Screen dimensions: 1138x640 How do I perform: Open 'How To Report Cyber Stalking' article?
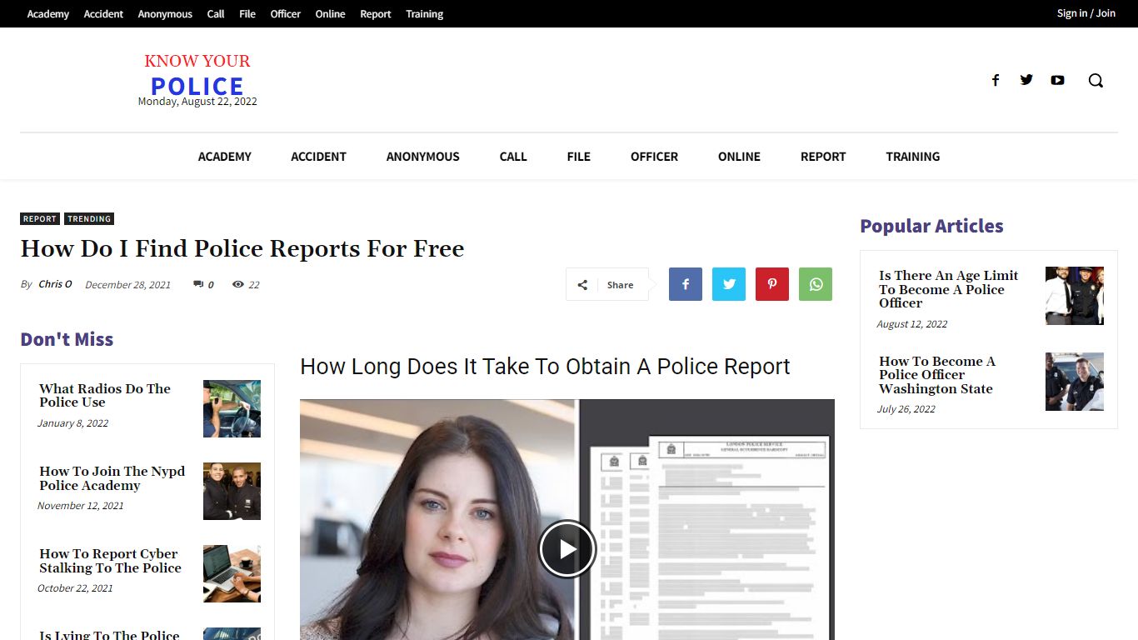click(x=110, y=560)
